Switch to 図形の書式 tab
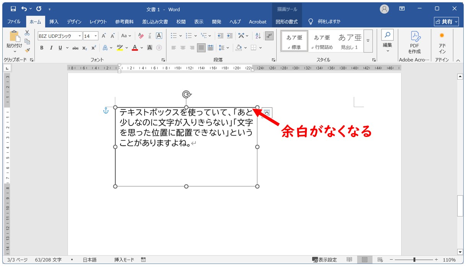Image resolution: width=466 pixels, height=267 pixels. pos(287,22)
